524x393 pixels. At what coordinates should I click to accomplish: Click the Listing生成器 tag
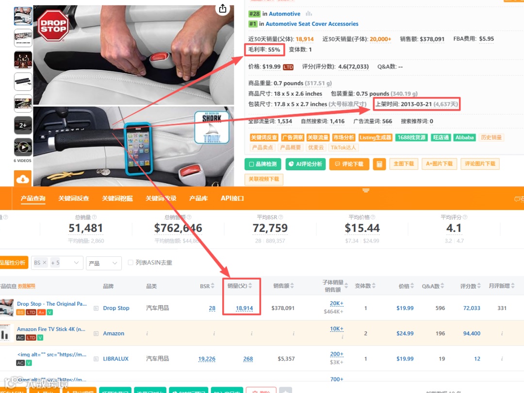tap(375, 138)
